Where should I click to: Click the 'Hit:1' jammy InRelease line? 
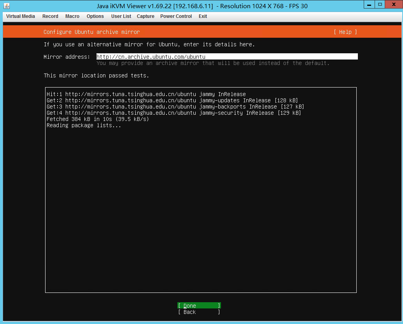(x=146, y=94)
